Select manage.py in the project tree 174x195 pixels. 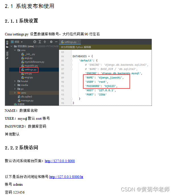27,100
